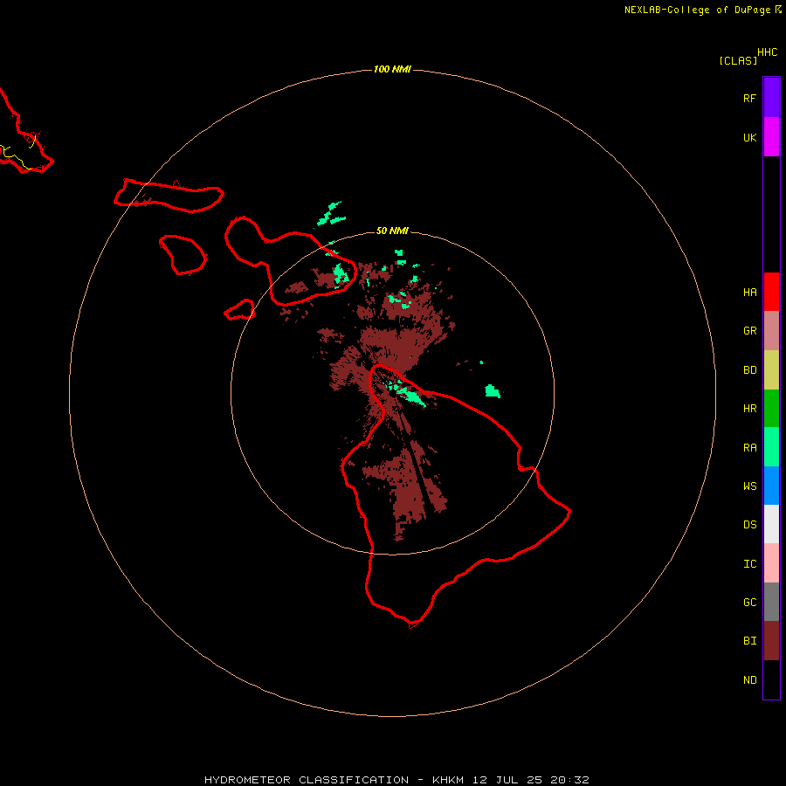Click the WS legend label
786x786 pixels.
pos(749,486)
